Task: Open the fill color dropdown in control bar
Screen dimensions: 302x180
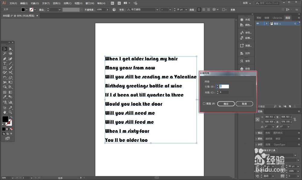Action: (27, 10)
